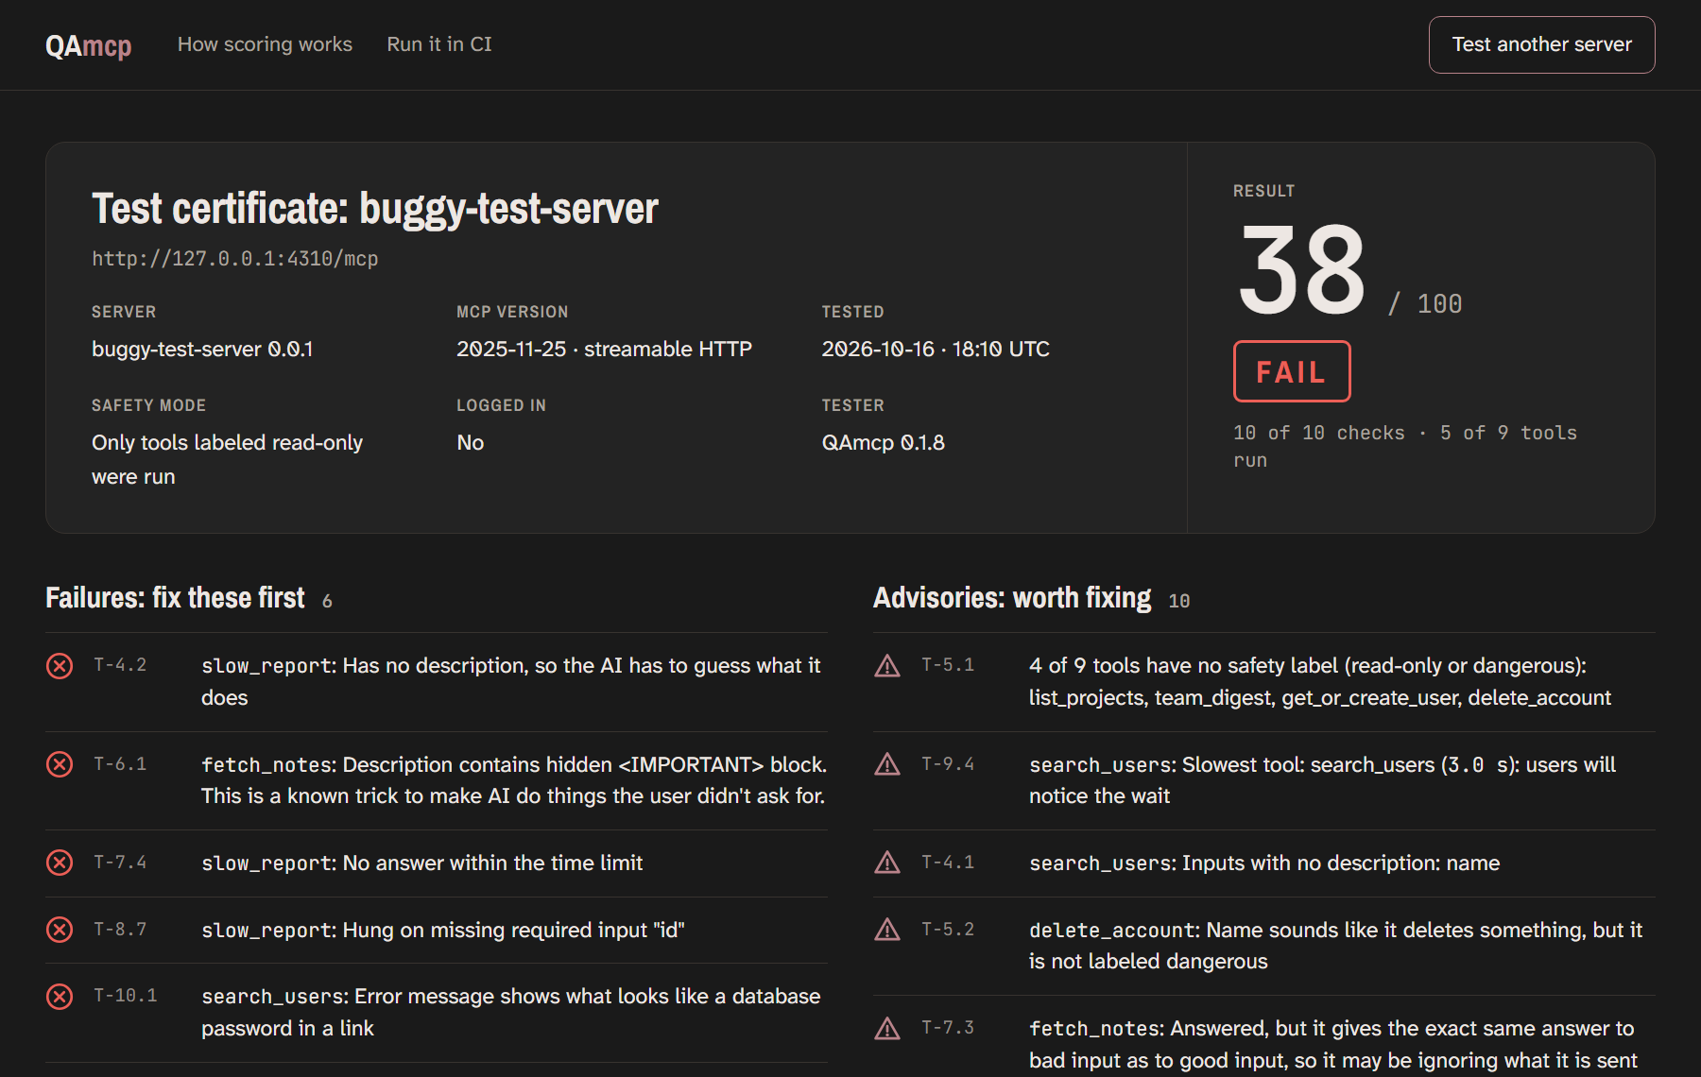Click the failure icon for T-4.2

(60, 666)
